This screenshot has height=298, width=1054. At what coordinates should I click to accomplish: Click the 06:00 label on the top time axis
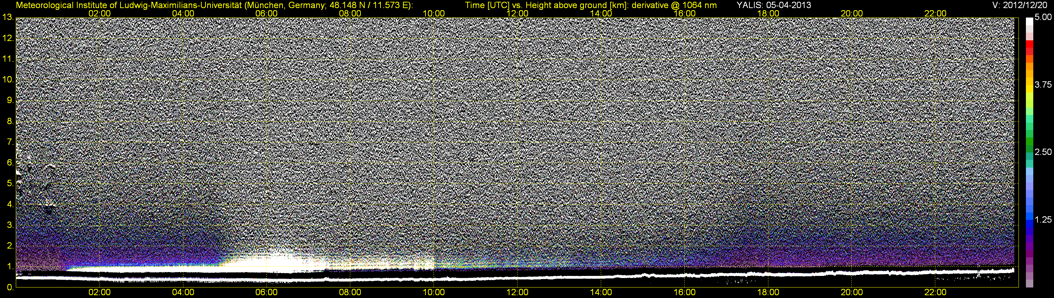(x=266, y=13)
